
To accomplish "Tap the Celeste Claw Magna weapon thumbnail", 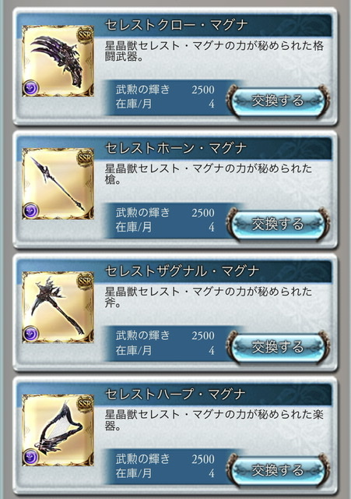I will 58,61.
